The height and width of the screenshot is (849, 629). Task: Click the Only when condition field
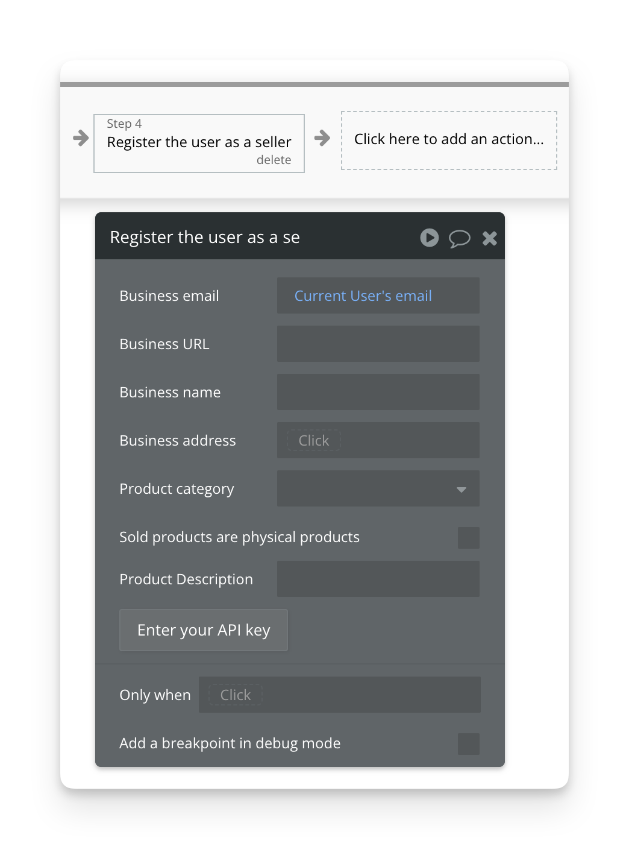[x=340, y=695]
